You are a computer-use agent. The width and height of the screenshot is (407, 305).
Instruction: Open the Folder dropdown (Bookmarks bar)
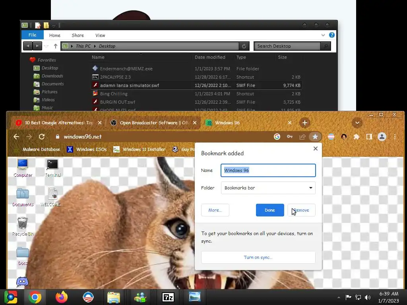[268, 188]
